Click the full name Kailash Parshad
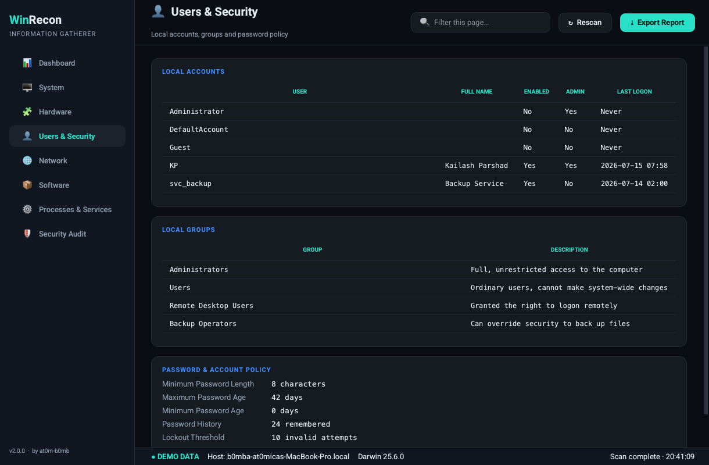This screenshot has height=465, width=709. click(477, 166)
